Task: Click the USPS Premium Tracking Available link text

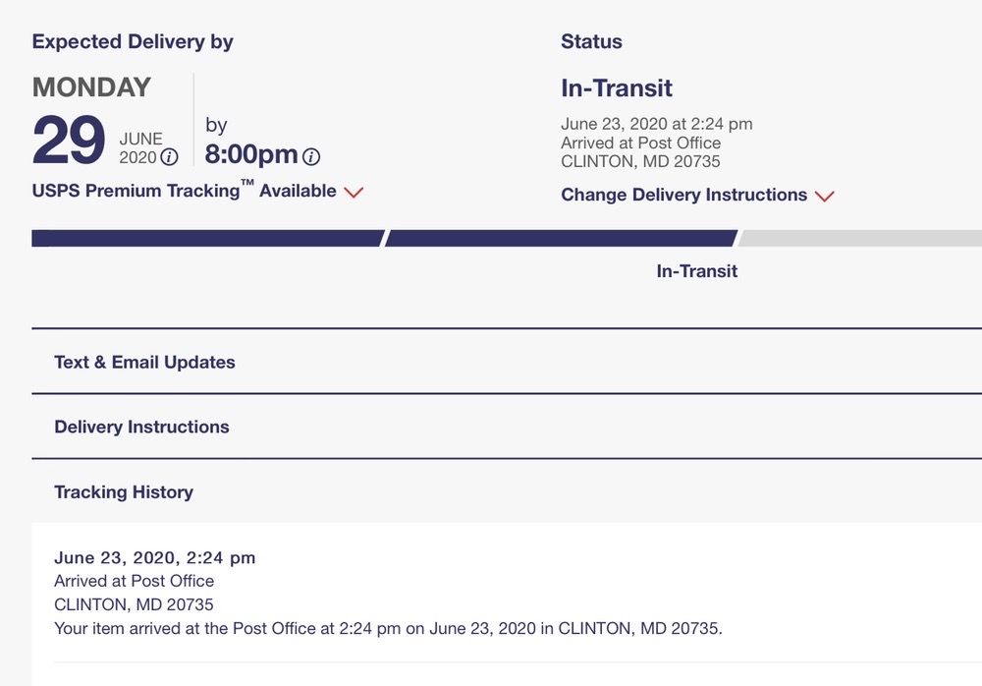Action: click(x=184, y=191)
